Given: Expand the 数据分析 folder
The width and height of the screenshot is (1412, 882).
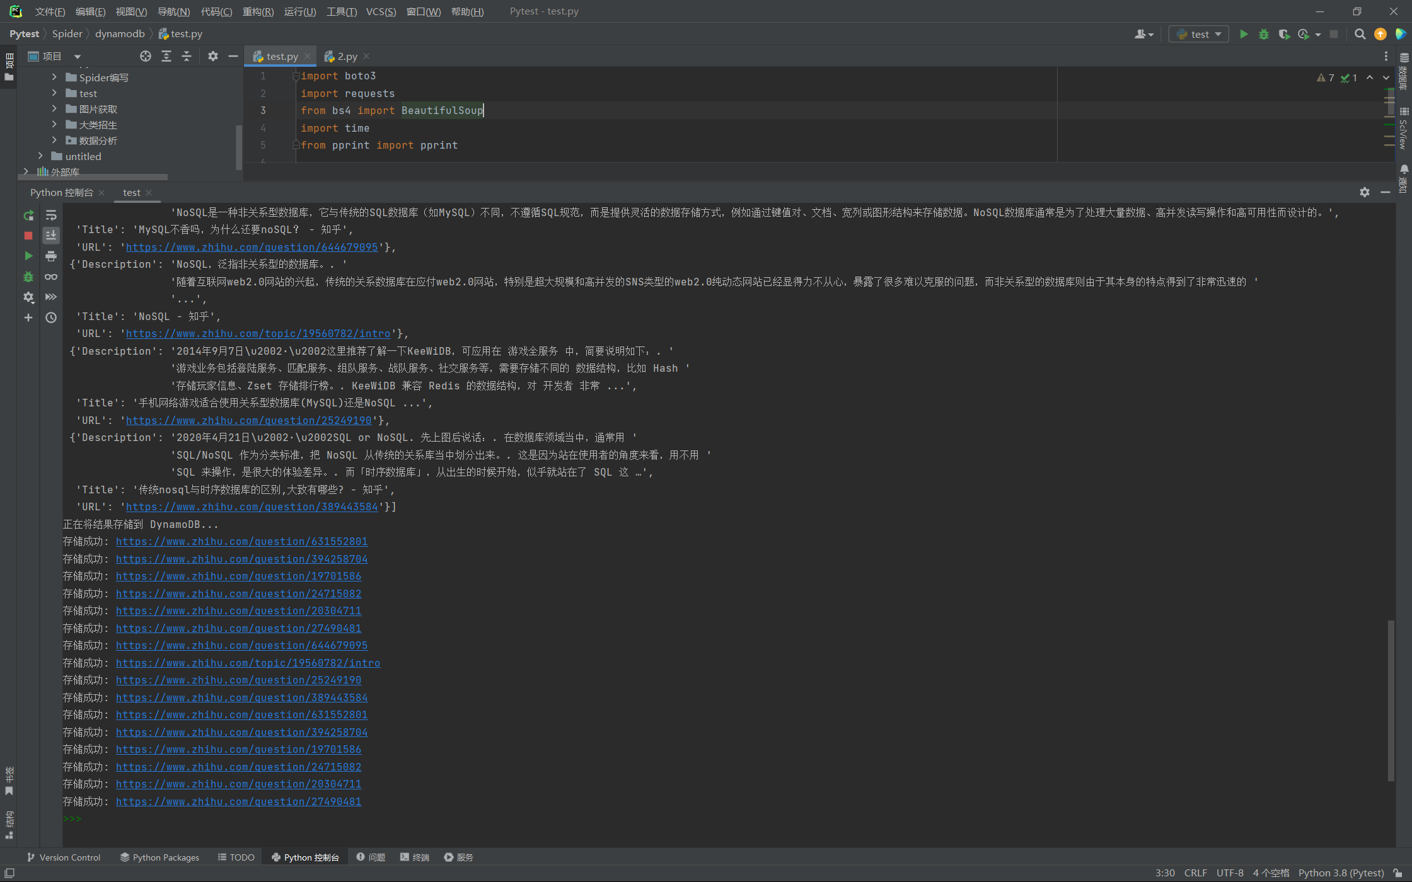Looking at the screenshot, I should (54, 140).
